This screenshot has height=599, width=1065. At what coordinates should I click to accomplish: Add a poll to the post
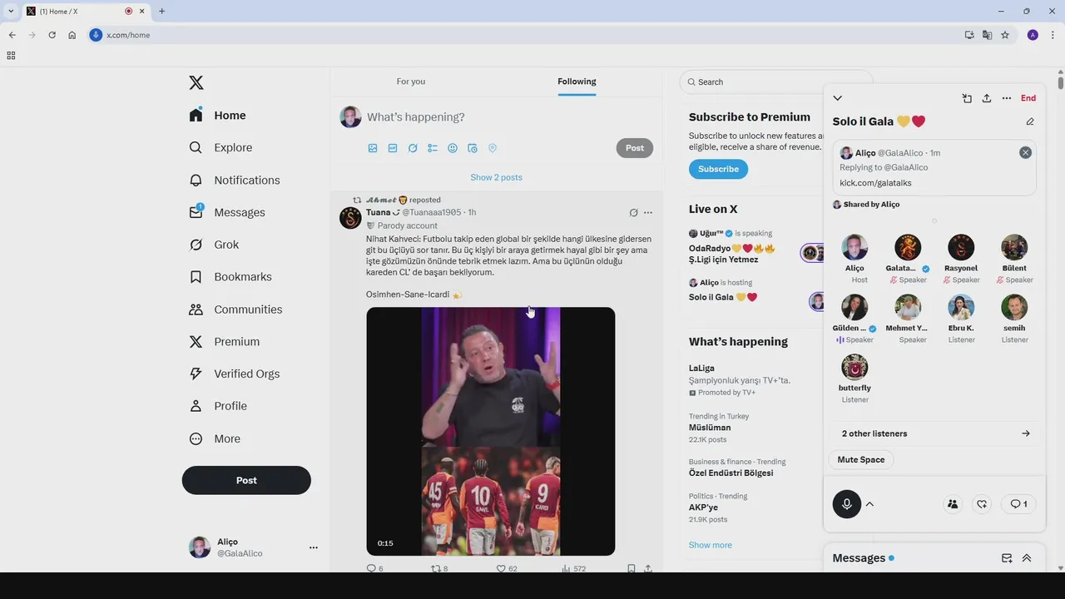433,148
